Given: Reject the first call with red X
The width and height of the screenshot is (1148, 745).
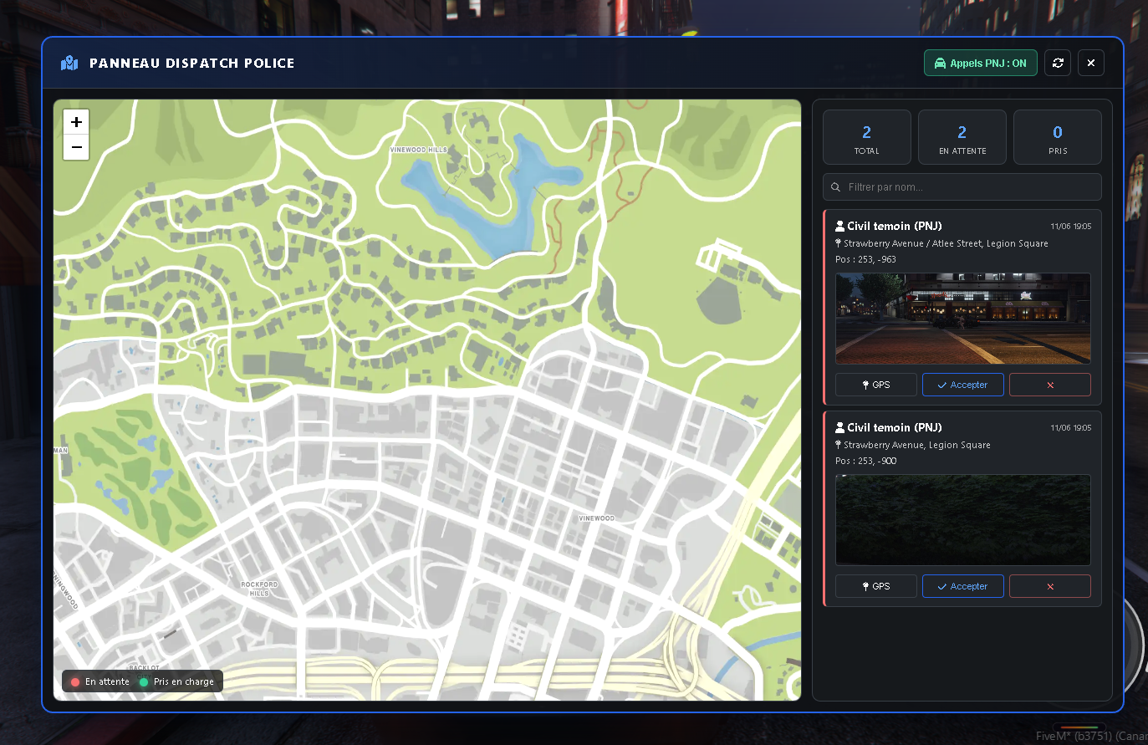Looking at the screenshot, I should point(1050,385).
